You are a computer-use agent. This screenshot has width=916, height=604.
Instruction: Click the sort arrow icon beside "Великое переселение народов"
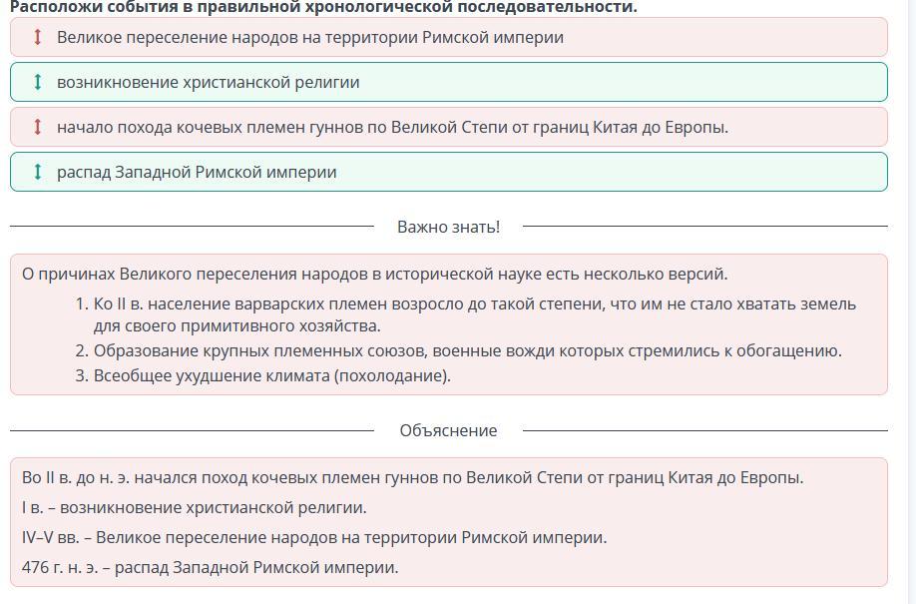(37, 37)
